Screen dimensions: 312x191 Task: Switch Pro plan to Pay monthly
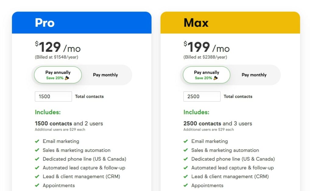tap(105, 75)
